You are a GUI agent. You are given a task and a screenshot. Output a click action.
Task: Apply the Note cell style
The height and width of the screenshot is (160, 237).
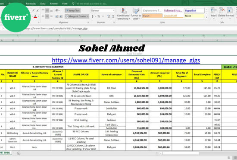tap(194, 16)
